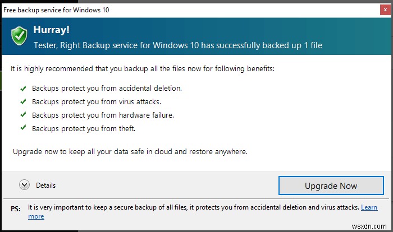Click the 'It is highly recommended' sentence

coord(143,69)
